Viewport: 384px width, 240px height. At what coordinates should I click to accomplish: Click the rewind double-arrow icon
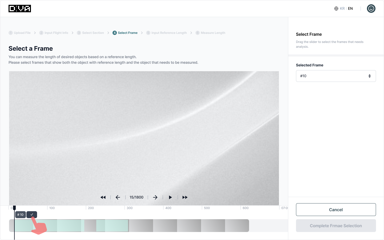[x=103, y=197]
